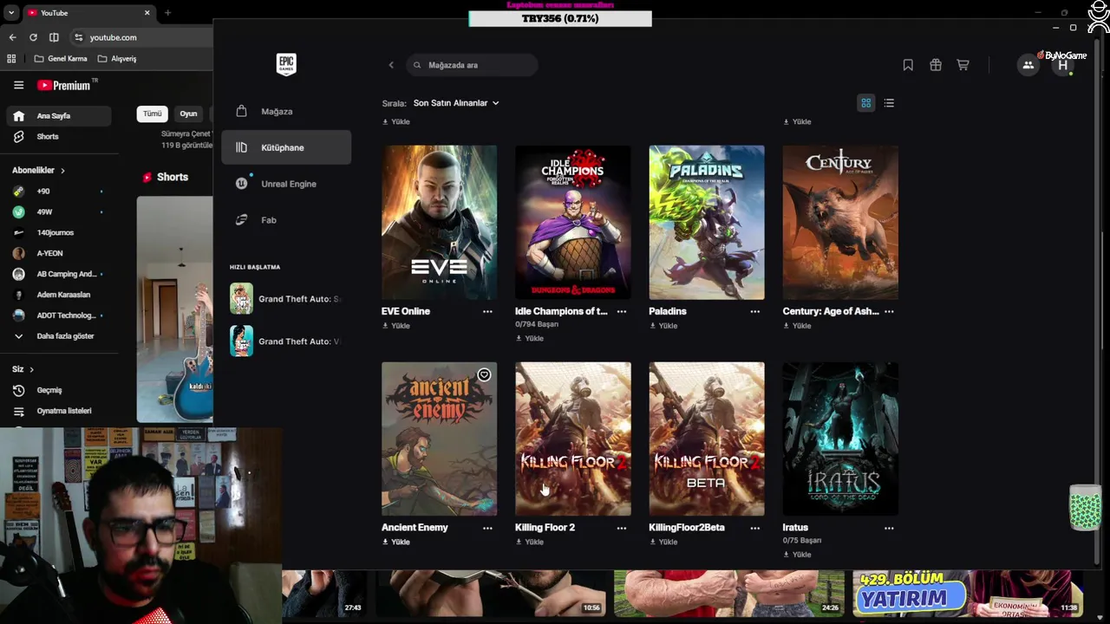Open KillingFloor2Beta three-dot options menu
The height and width of the screenshot is (624, 1110).
tap(754, 528)
